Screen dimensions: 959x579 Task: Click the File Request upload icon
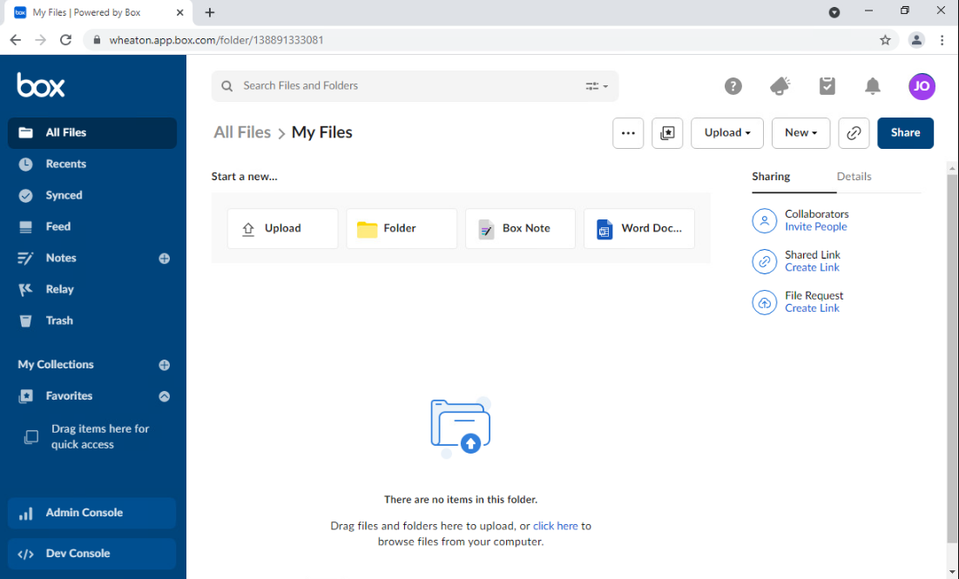tap(765, 303)
